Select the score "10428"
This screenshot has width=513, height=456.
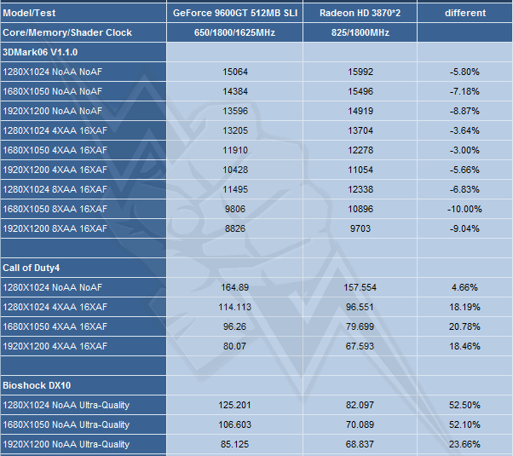tap(235, 170)
